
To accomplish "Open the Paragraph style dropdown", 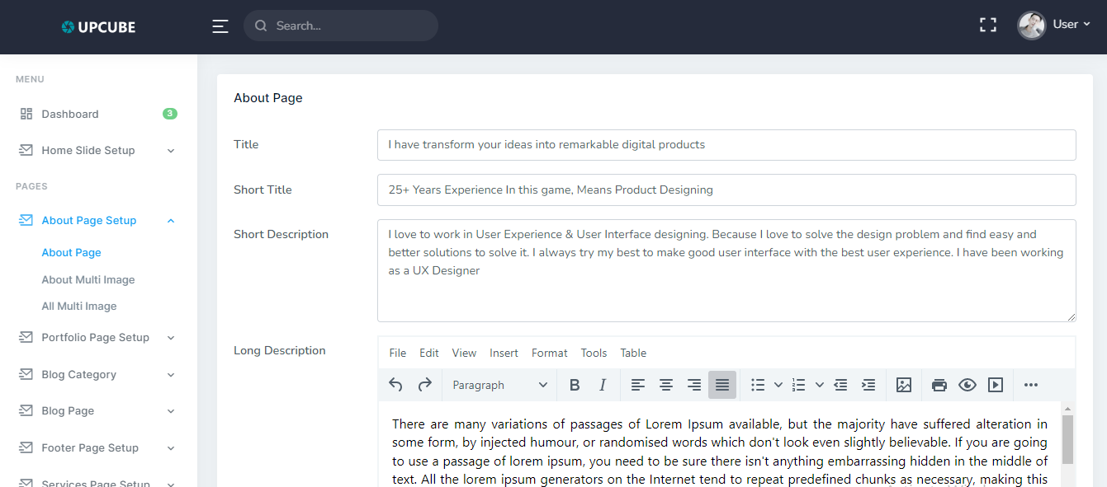I will tap(499, 385).
